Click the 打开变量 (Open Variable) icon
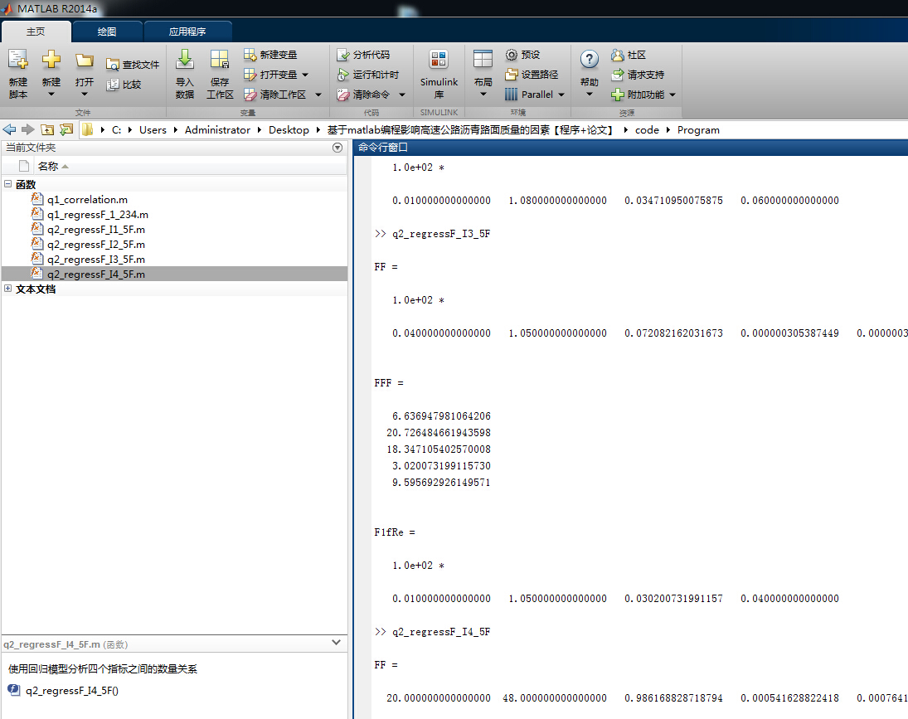 pos(250,75)
